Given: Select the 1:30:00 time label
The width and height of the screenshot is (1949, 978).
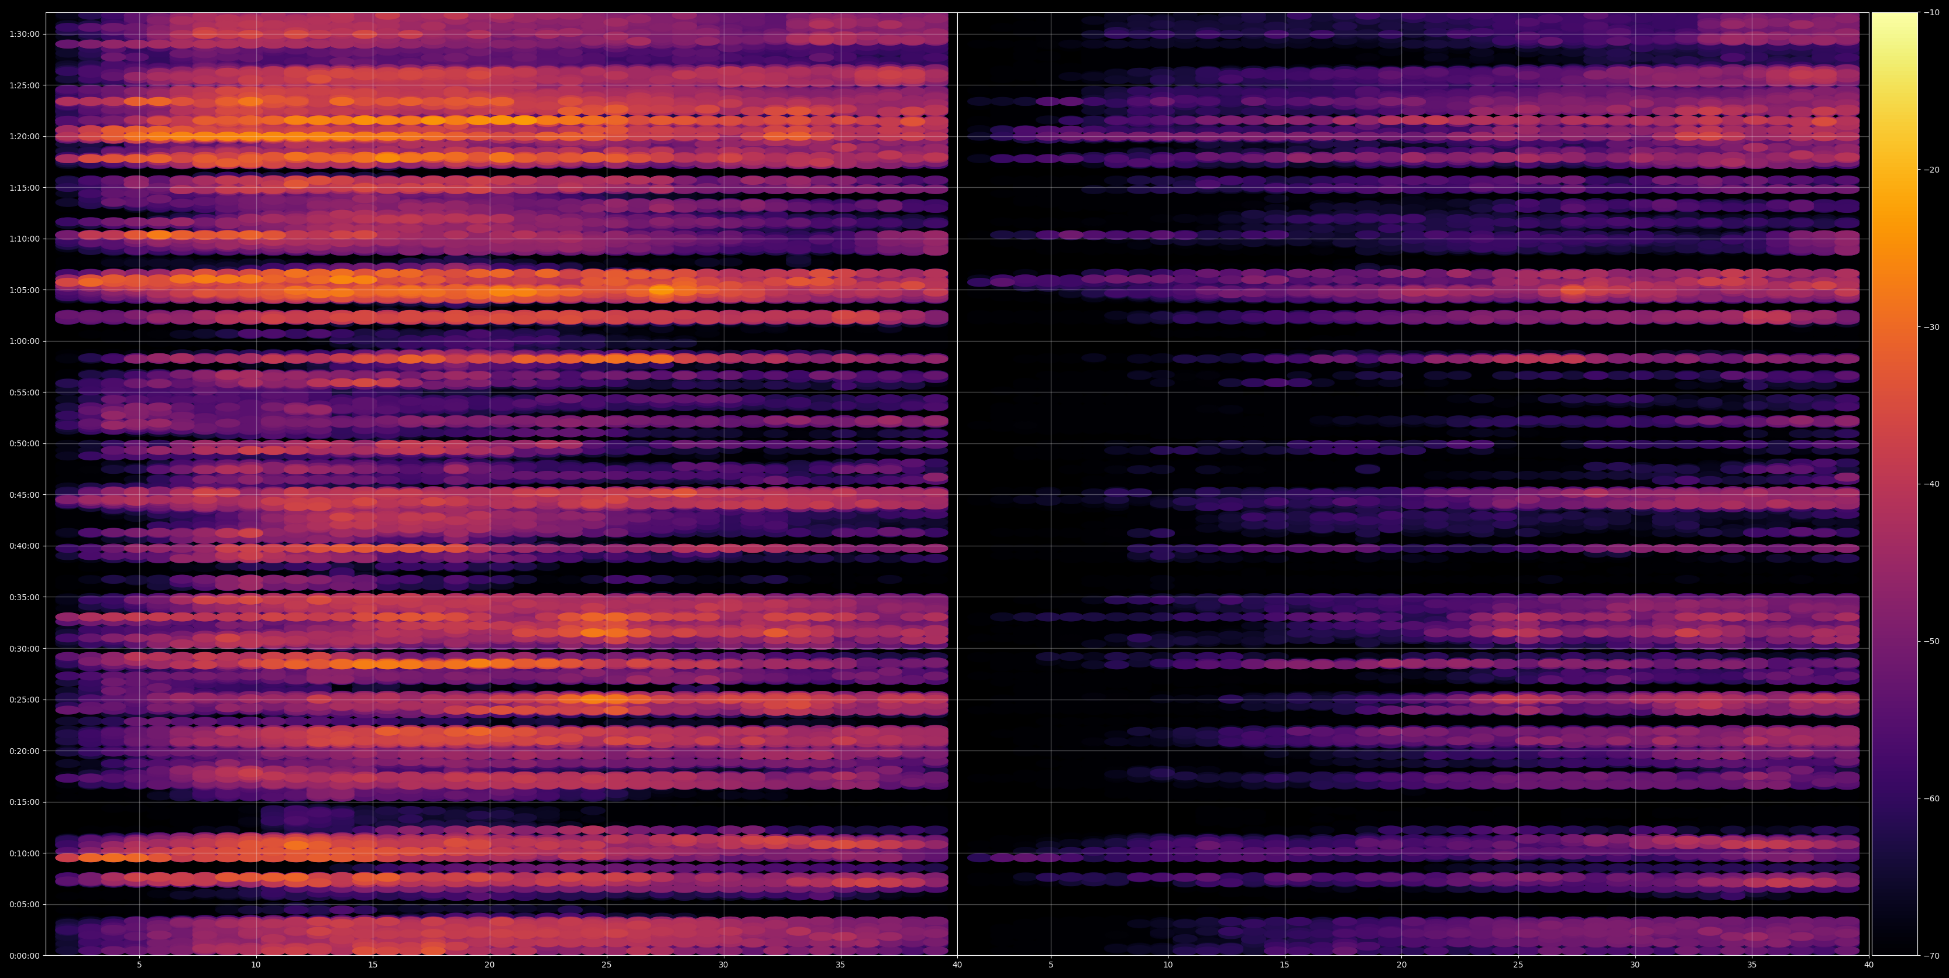Looking at the screenshot, I should point(25,34).
